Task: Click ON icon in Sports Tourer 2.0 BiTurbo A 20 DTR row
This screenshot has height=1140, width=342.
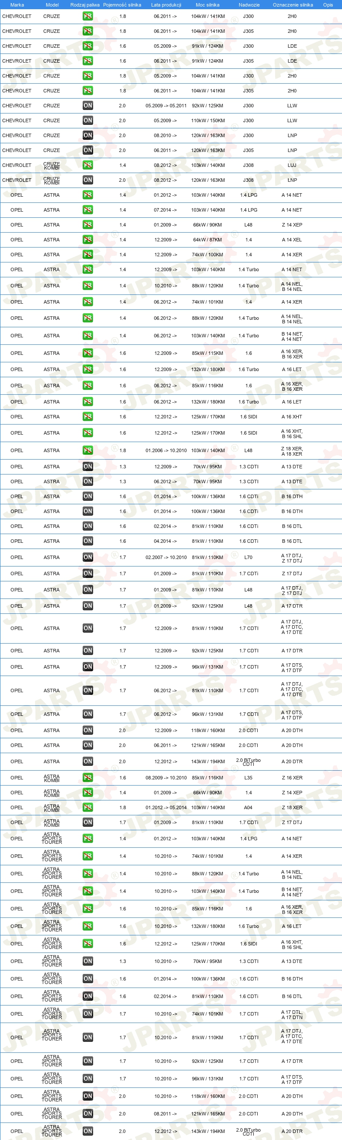Action: pos(88,1131)
